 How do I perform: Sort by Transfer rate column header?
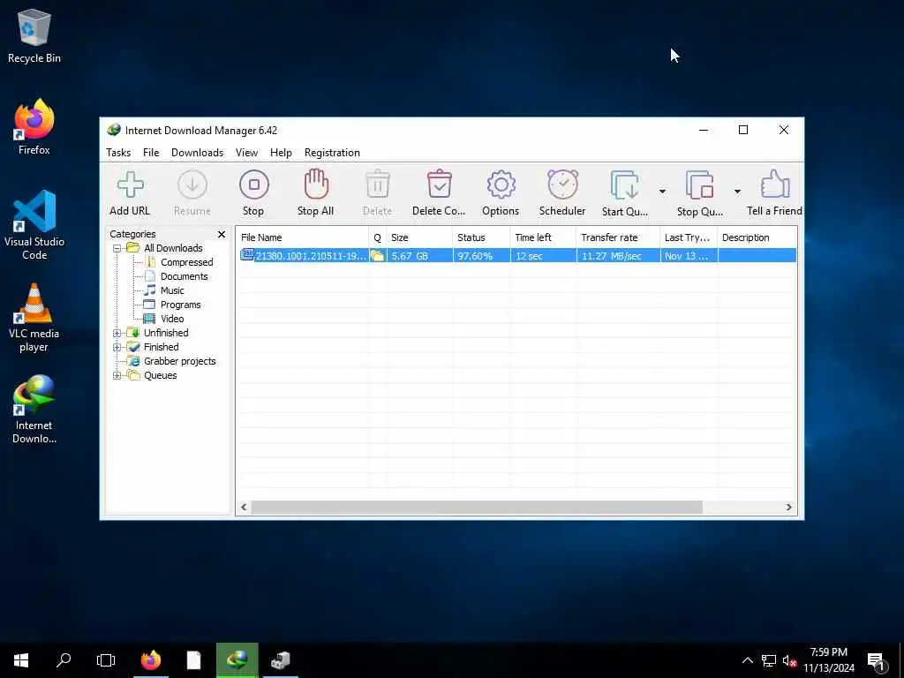(618, 237)
